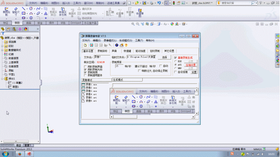The image size is (280, 157).
Task: Open the SolidWorks 文件(F) menu
Action: tap(33, 3)
